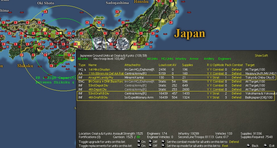
Task: Filter list to HQ Units
Action: (x=167, y=59)
